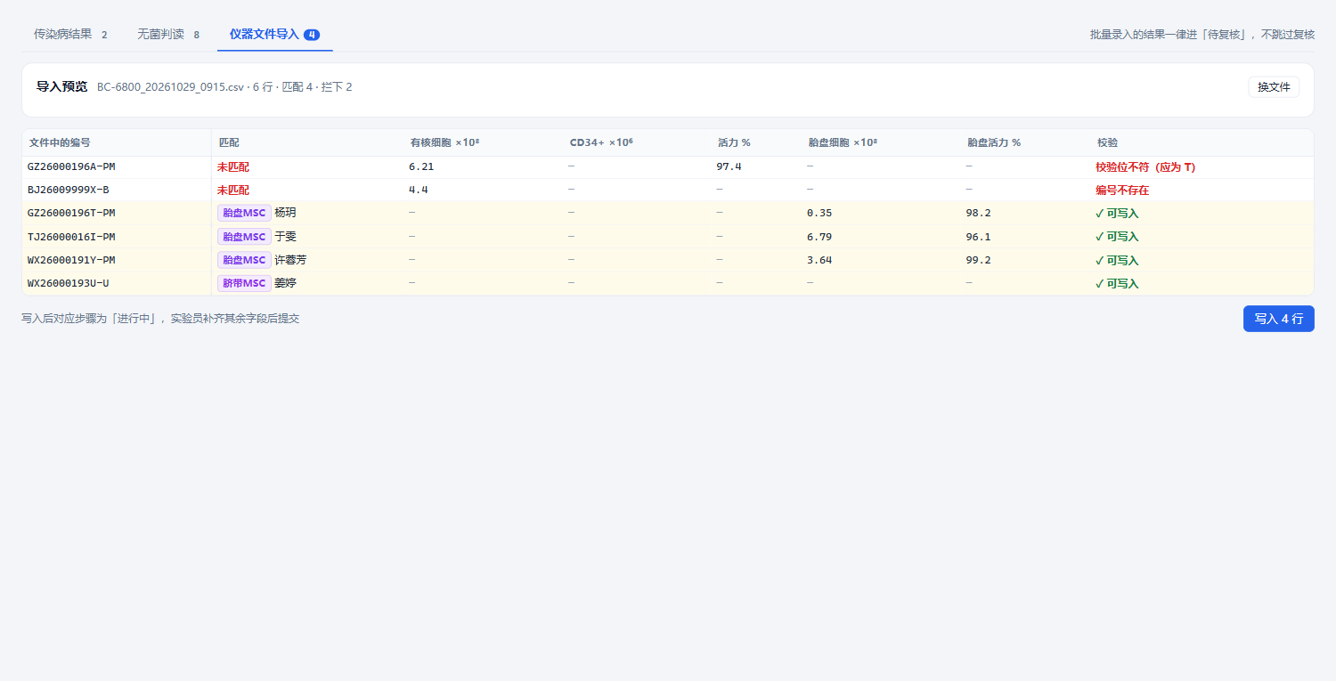Click the 编号不存在 error text
Screen dimensions: 1336x681
[1122, 191]
